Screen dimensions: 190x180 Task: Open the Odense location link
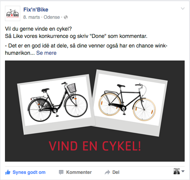click(52, 17)
